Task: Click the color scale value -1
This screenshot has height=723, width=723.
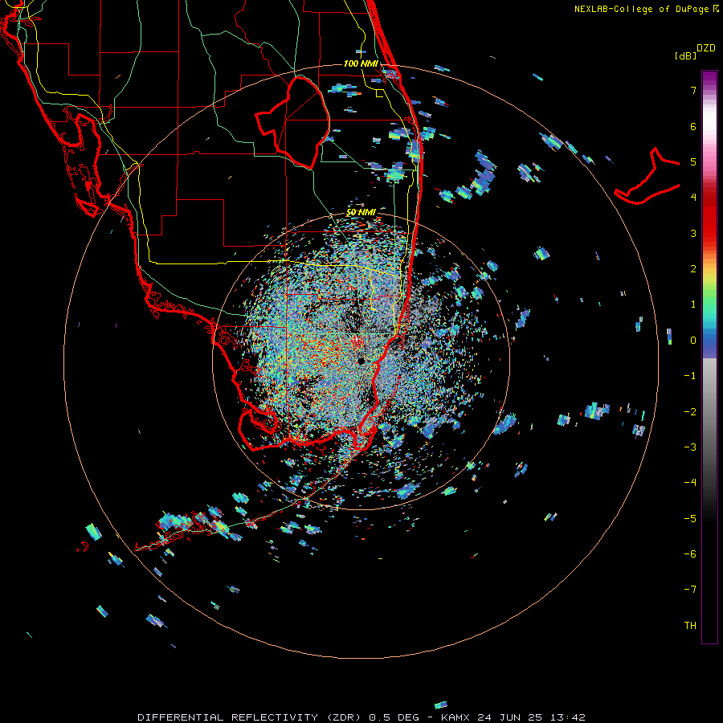Action: pyautogui.click(x=690, y=376)
